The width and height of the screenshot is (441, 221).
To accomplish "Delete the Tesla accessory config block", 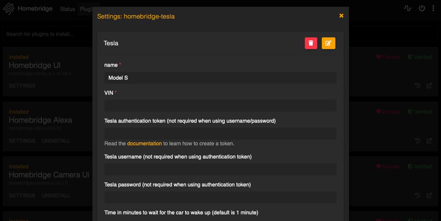I will click(x=311, y=43).
